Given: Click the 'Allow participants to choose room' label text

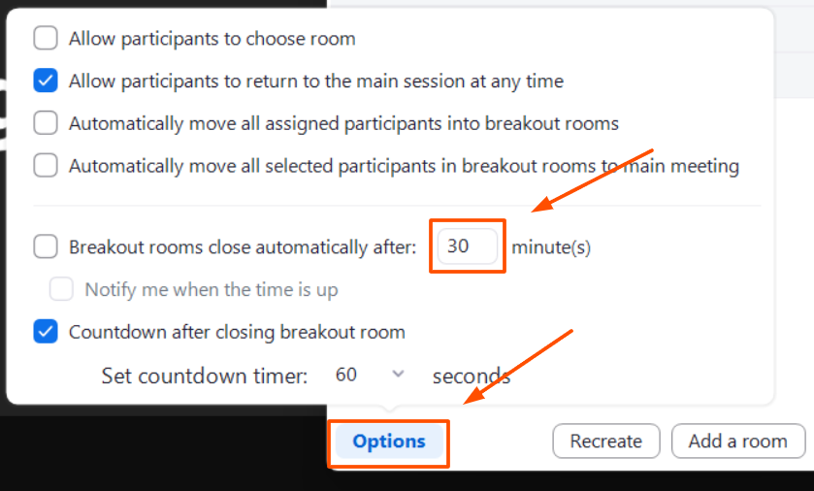Looking at the screenshot, I should (x=212, y=39).
